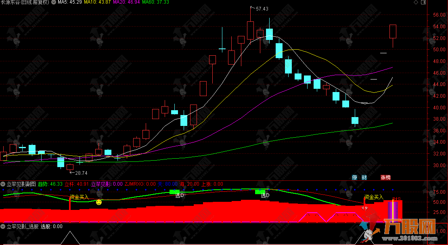Click the 趋势 value in sub-indicator header

click(x=50, y=184)
